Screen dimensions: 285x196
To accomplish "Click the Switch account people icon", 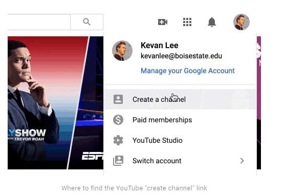I will (118, 161).
